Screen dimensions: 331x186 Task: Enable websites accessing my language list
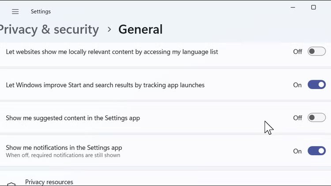click(316, 52)
